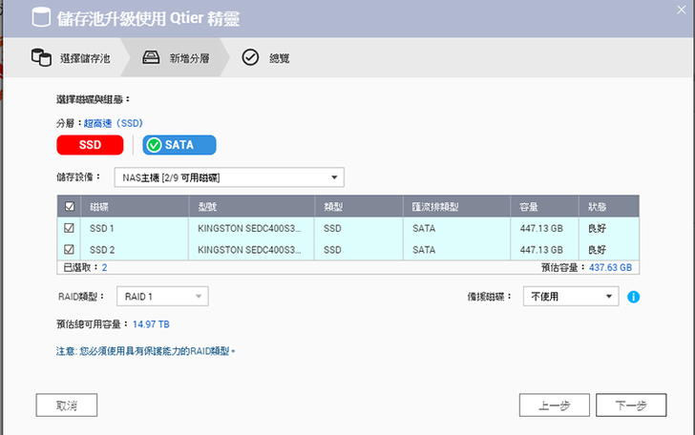The height and width of the screenshot is (435, 695).
Task: Select the red SSD tier badge
Action: 91,145
